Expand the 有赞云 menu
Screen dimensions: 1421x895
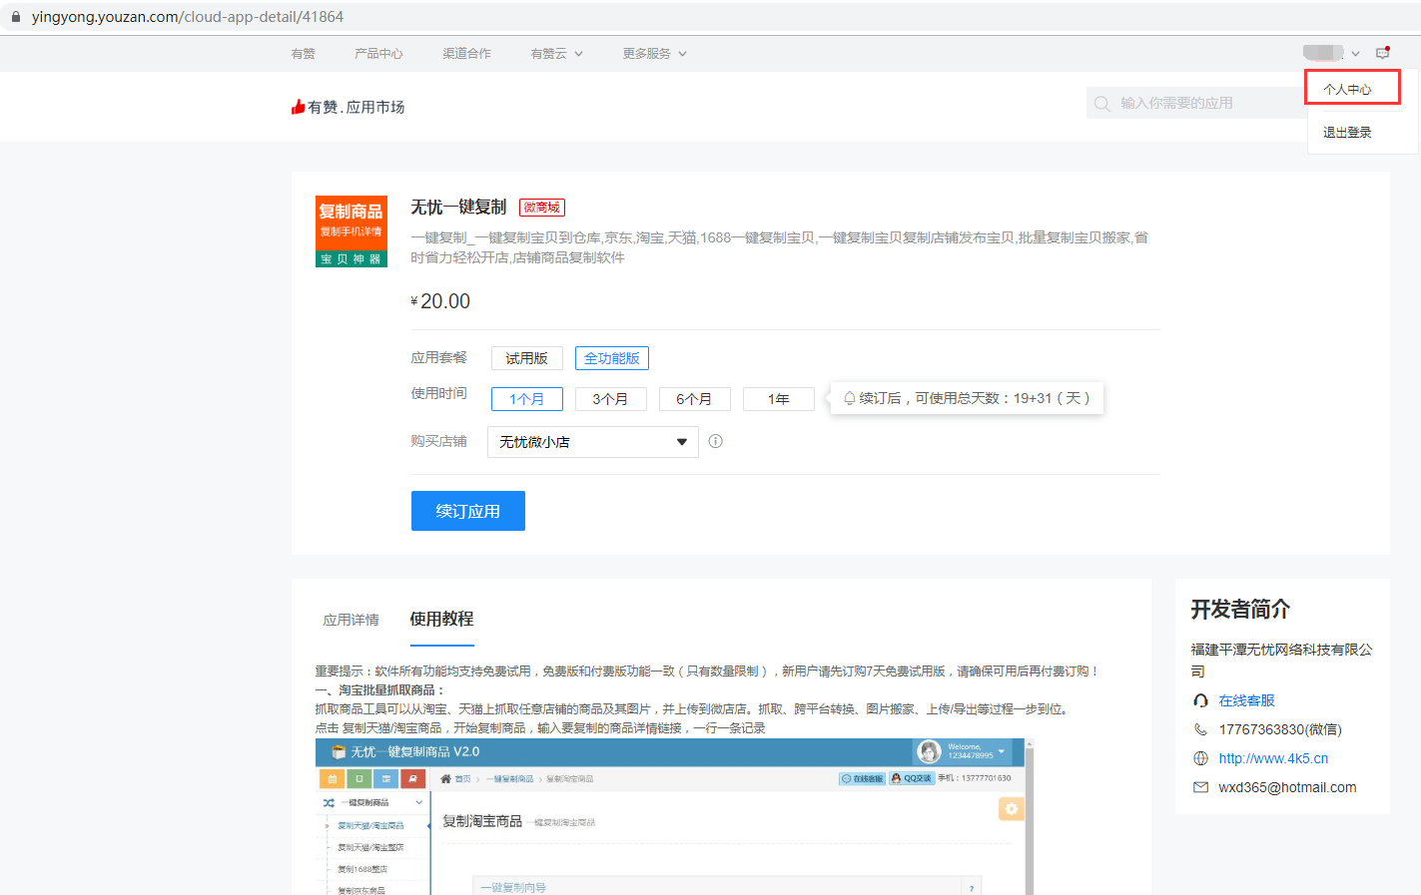point(557,54)
